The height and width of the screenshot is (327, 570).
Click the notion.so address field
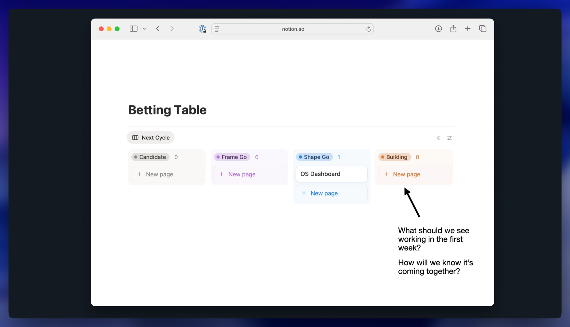[x=293, y=29]
